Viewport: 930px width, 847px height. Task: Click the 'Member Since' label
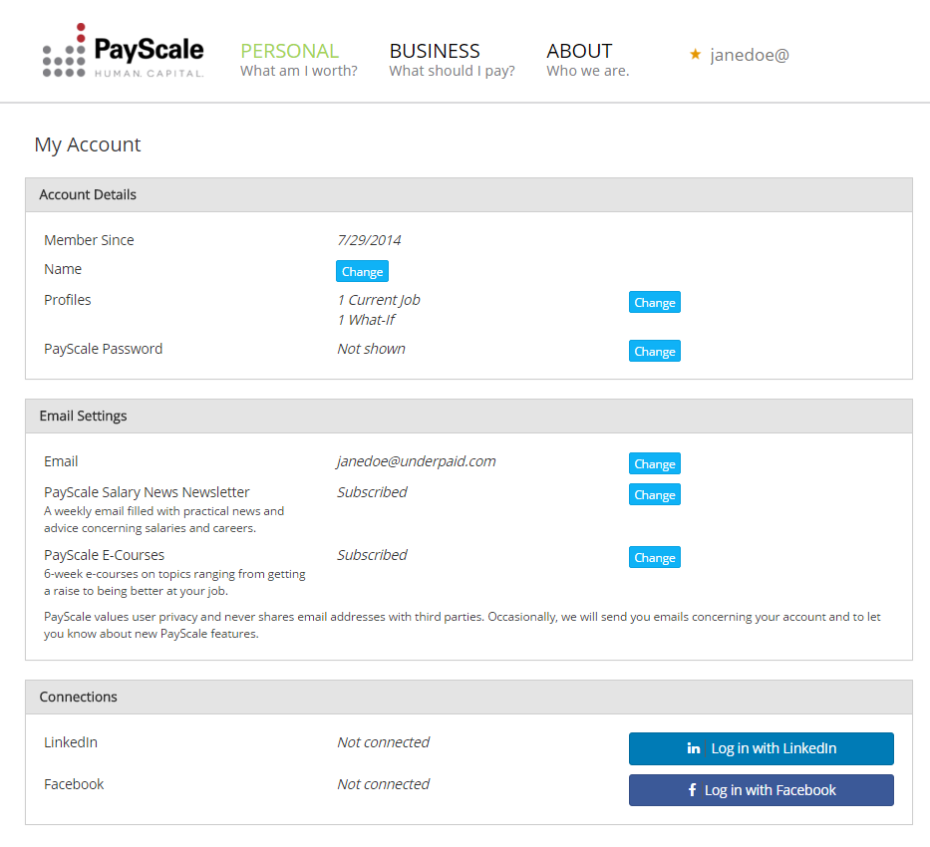pyautogui.click(x=89, y=240)
